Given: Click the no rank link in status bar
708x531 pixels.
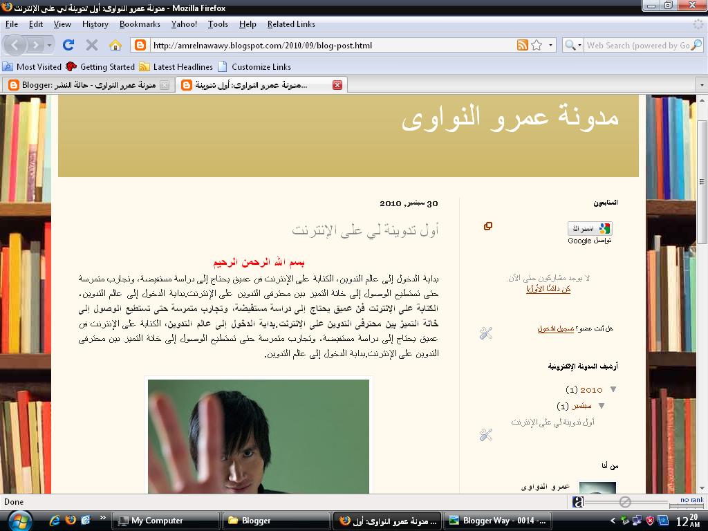Looking at the screenshot, I should [692, 500].
